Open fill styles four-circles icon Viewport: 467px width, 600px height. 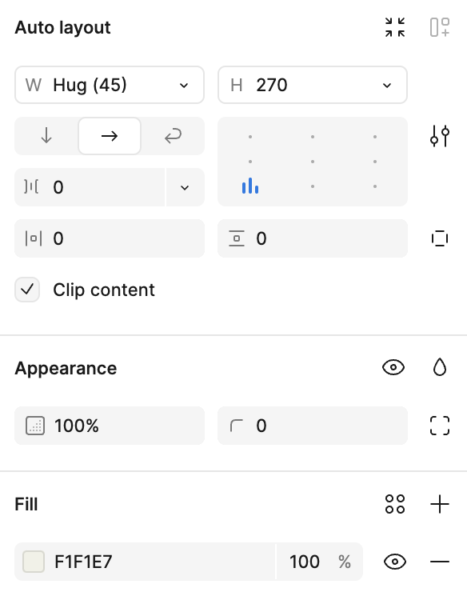click(395, 504)
